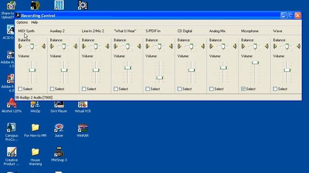Tick the S/PDIF-In Select checkbox

click(x=148, y=89)
